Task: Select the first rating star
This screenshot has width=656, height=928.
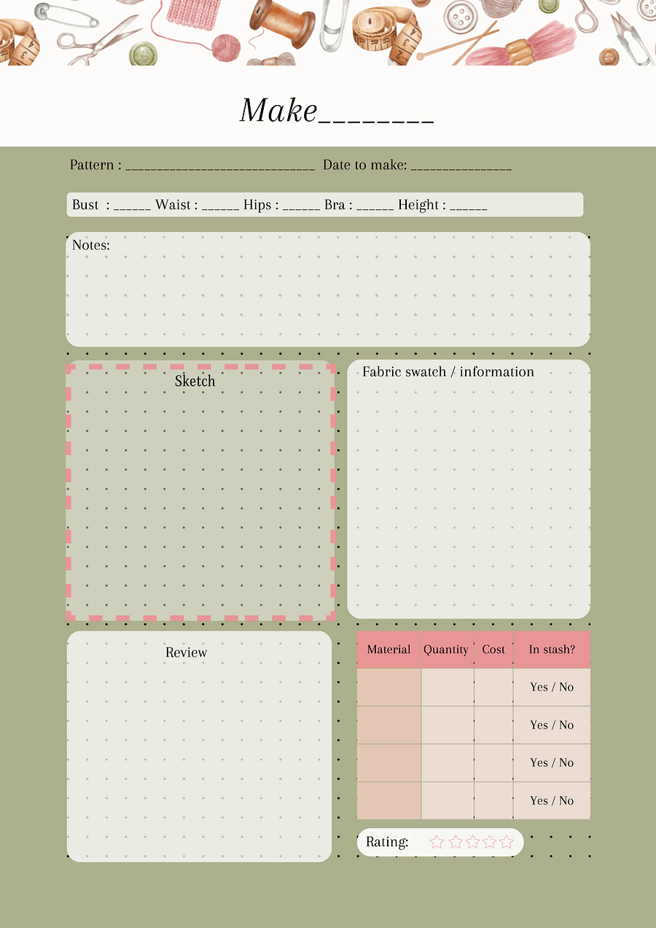Action: click(x=437, y=842)
